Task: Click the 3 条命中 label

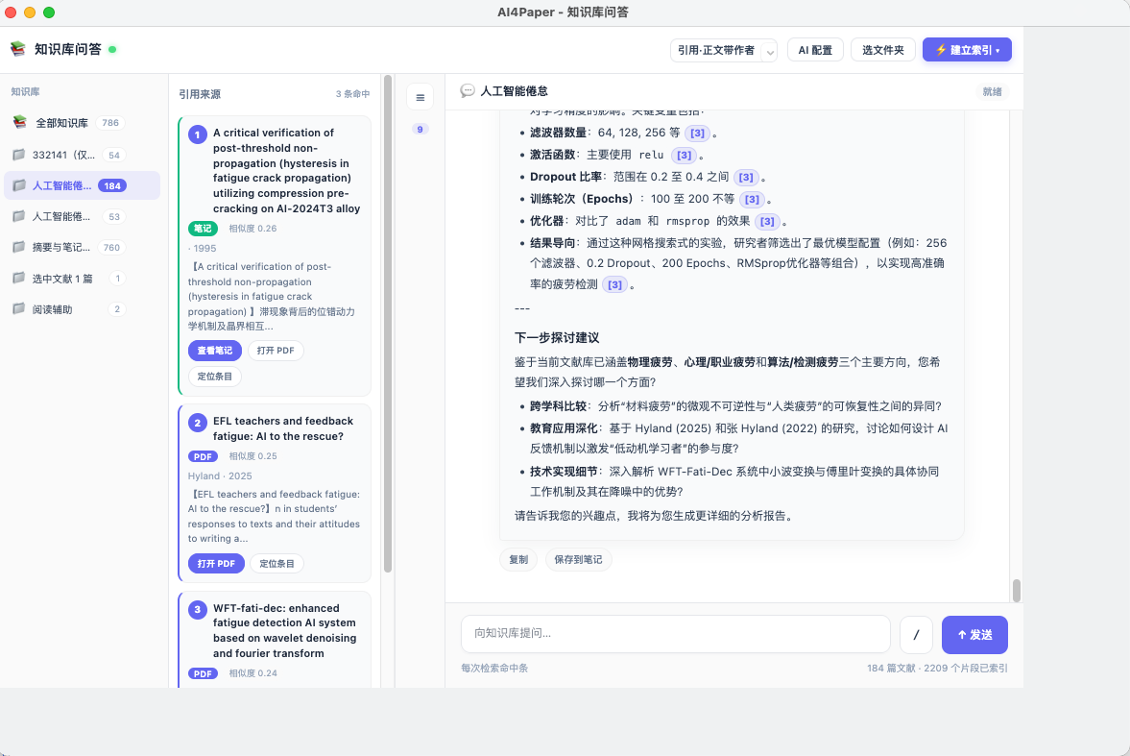Action: [352, 94]
